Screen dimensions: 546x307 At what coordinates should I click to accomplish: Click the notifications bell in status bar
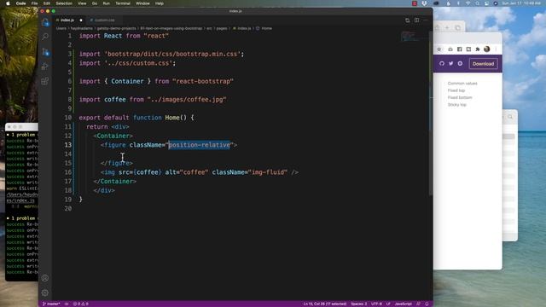[x=427, y=304]
